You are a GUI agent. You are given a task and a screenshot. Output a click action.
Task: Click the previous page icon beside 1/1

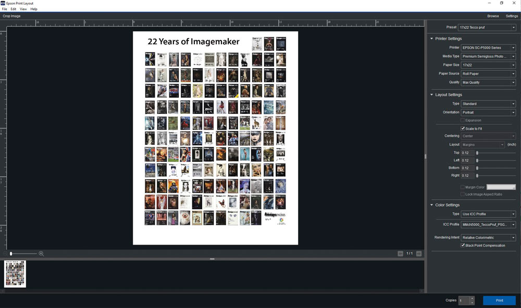click(x=400, y=253)
